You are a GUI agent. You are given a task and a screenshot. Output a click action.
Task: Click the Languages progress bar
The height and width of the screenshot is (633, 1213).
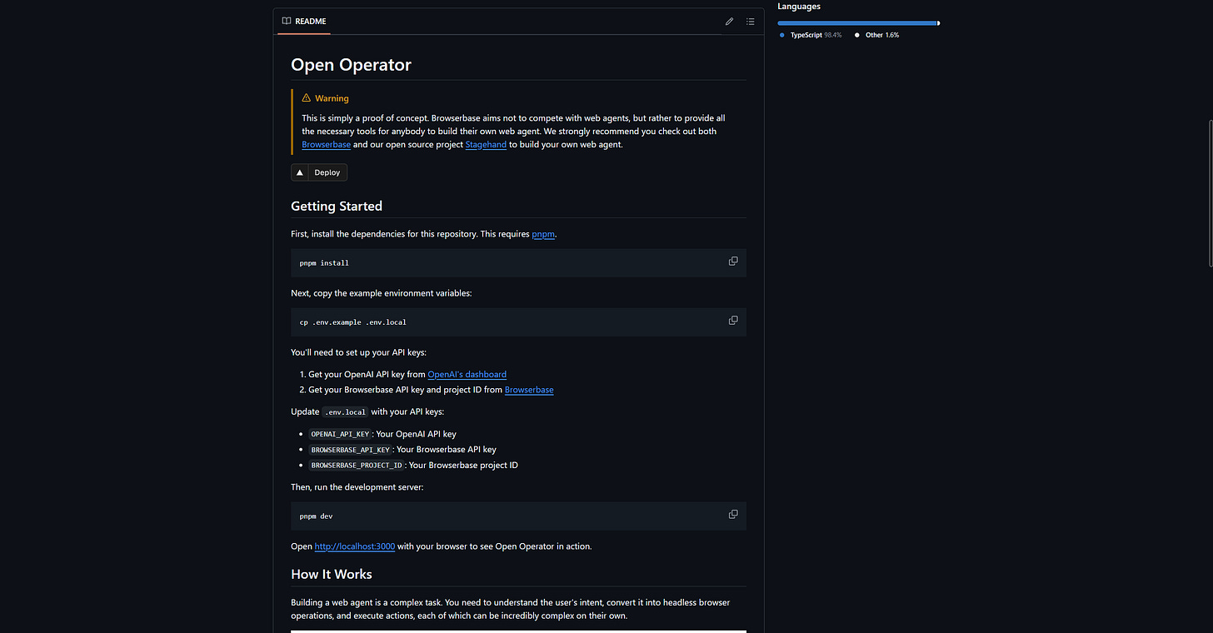pos(859,23)
